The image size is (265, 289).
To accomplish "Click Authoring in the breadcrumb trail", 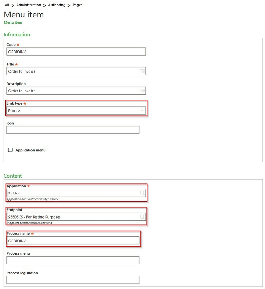I will (57, 5).
